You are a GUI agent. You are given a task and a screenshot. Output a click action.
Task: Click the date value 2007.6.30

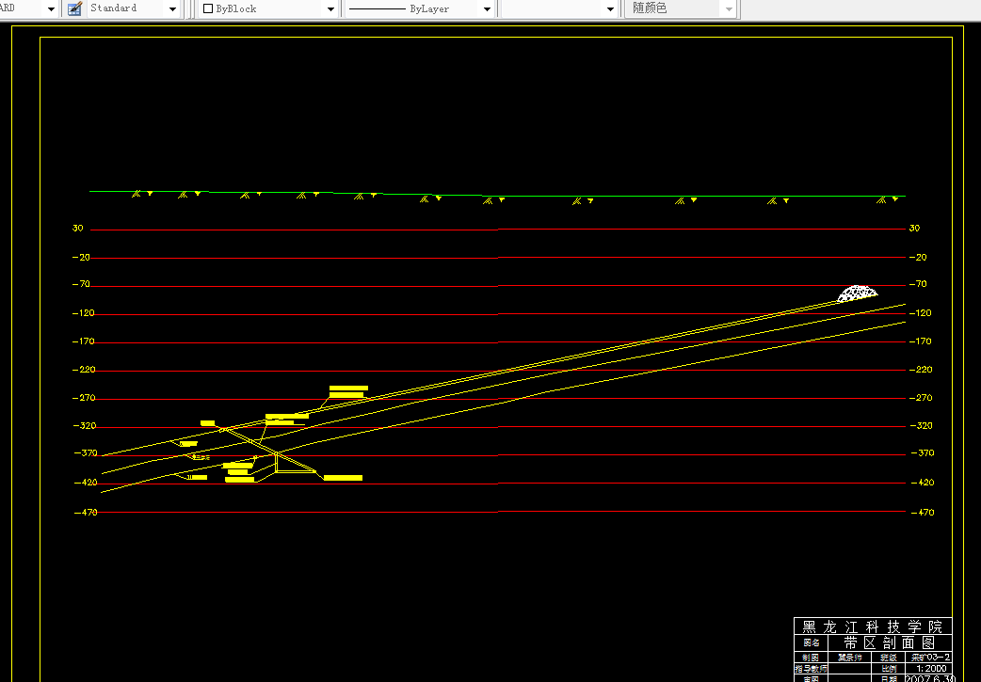click(930, 678)
